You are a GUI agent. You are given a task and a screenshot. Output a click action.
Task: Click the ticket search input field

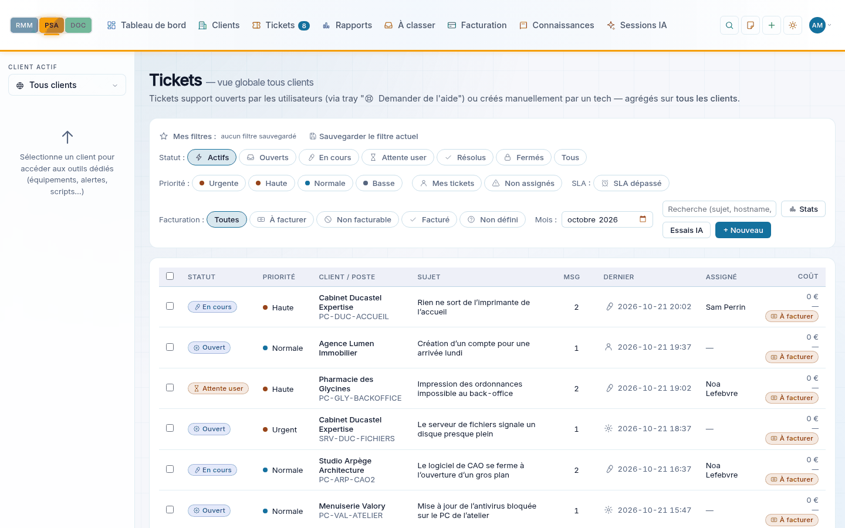click(719, 209)
